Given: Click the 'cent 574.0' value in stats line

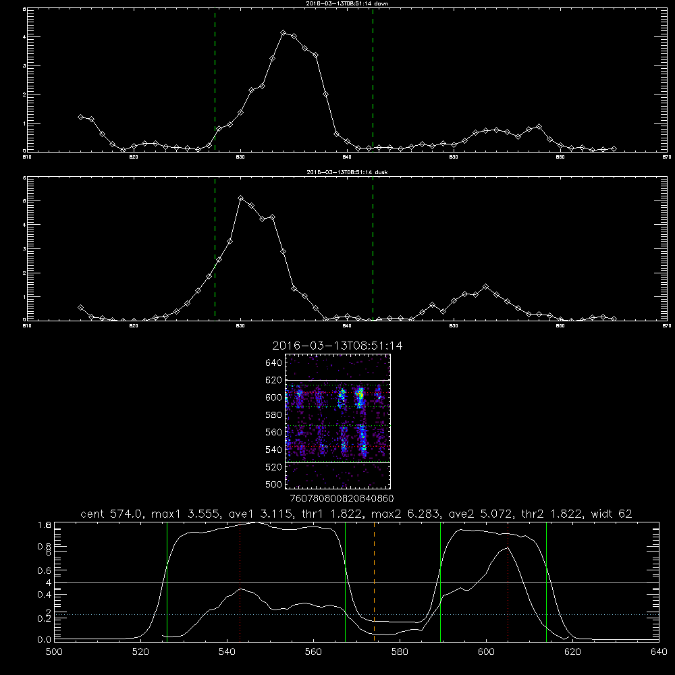Looking at the screenshot, I should click(x=112, y=514).
